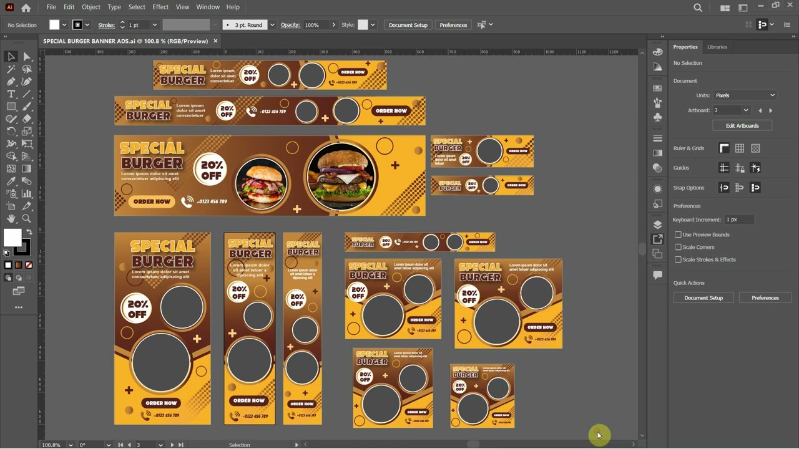Click Document Setup in Quick Actions

(x=703, y=297)
